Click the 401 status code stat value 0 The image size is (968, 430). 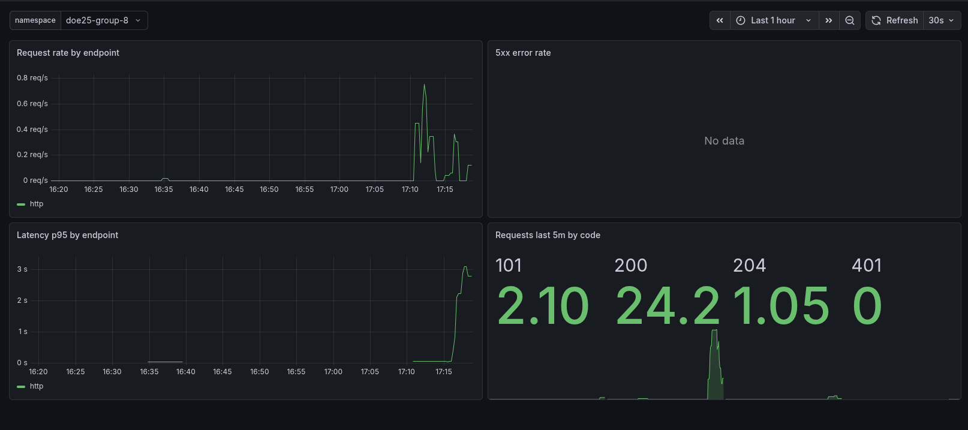pos(867,306)
